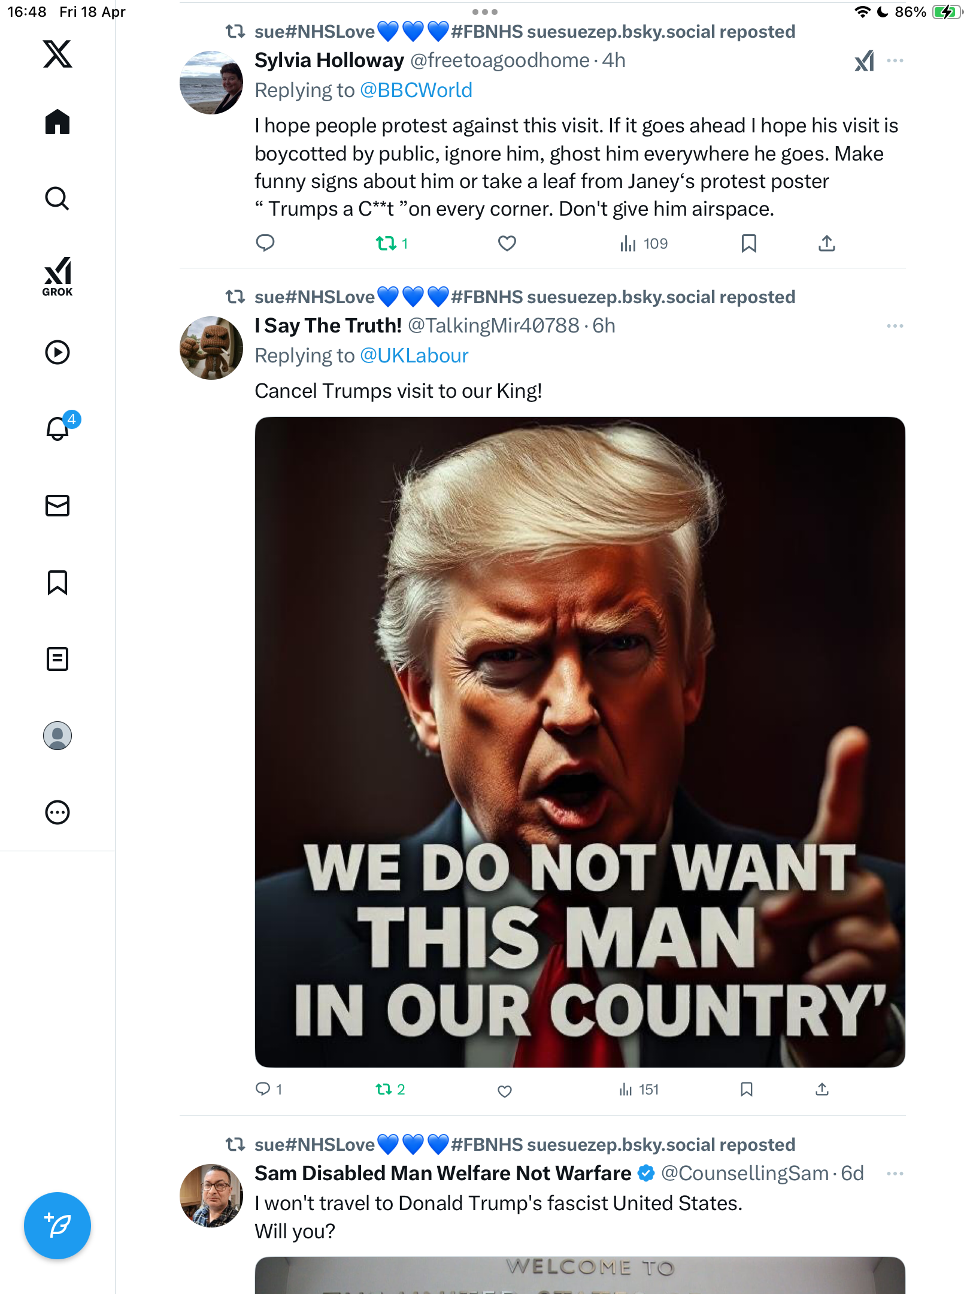Open the sidebar More menu circle
This screenshot has width=970, height=1294.
[57, 812]
